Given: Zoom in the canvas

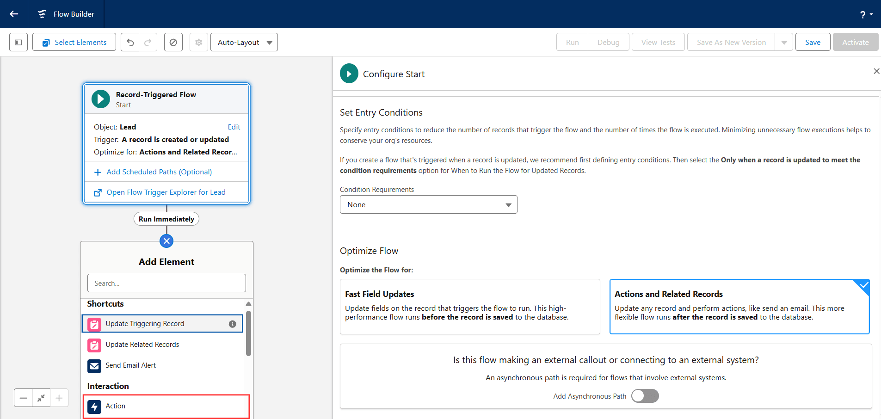Looking at the screenshot, I should coord(59,398).
